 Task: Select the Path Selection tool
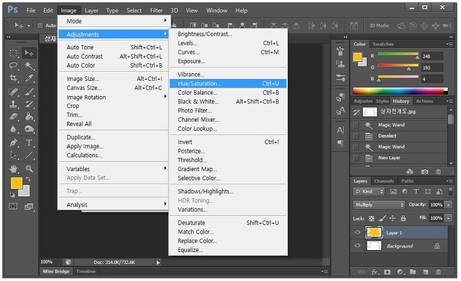[13, 155]
